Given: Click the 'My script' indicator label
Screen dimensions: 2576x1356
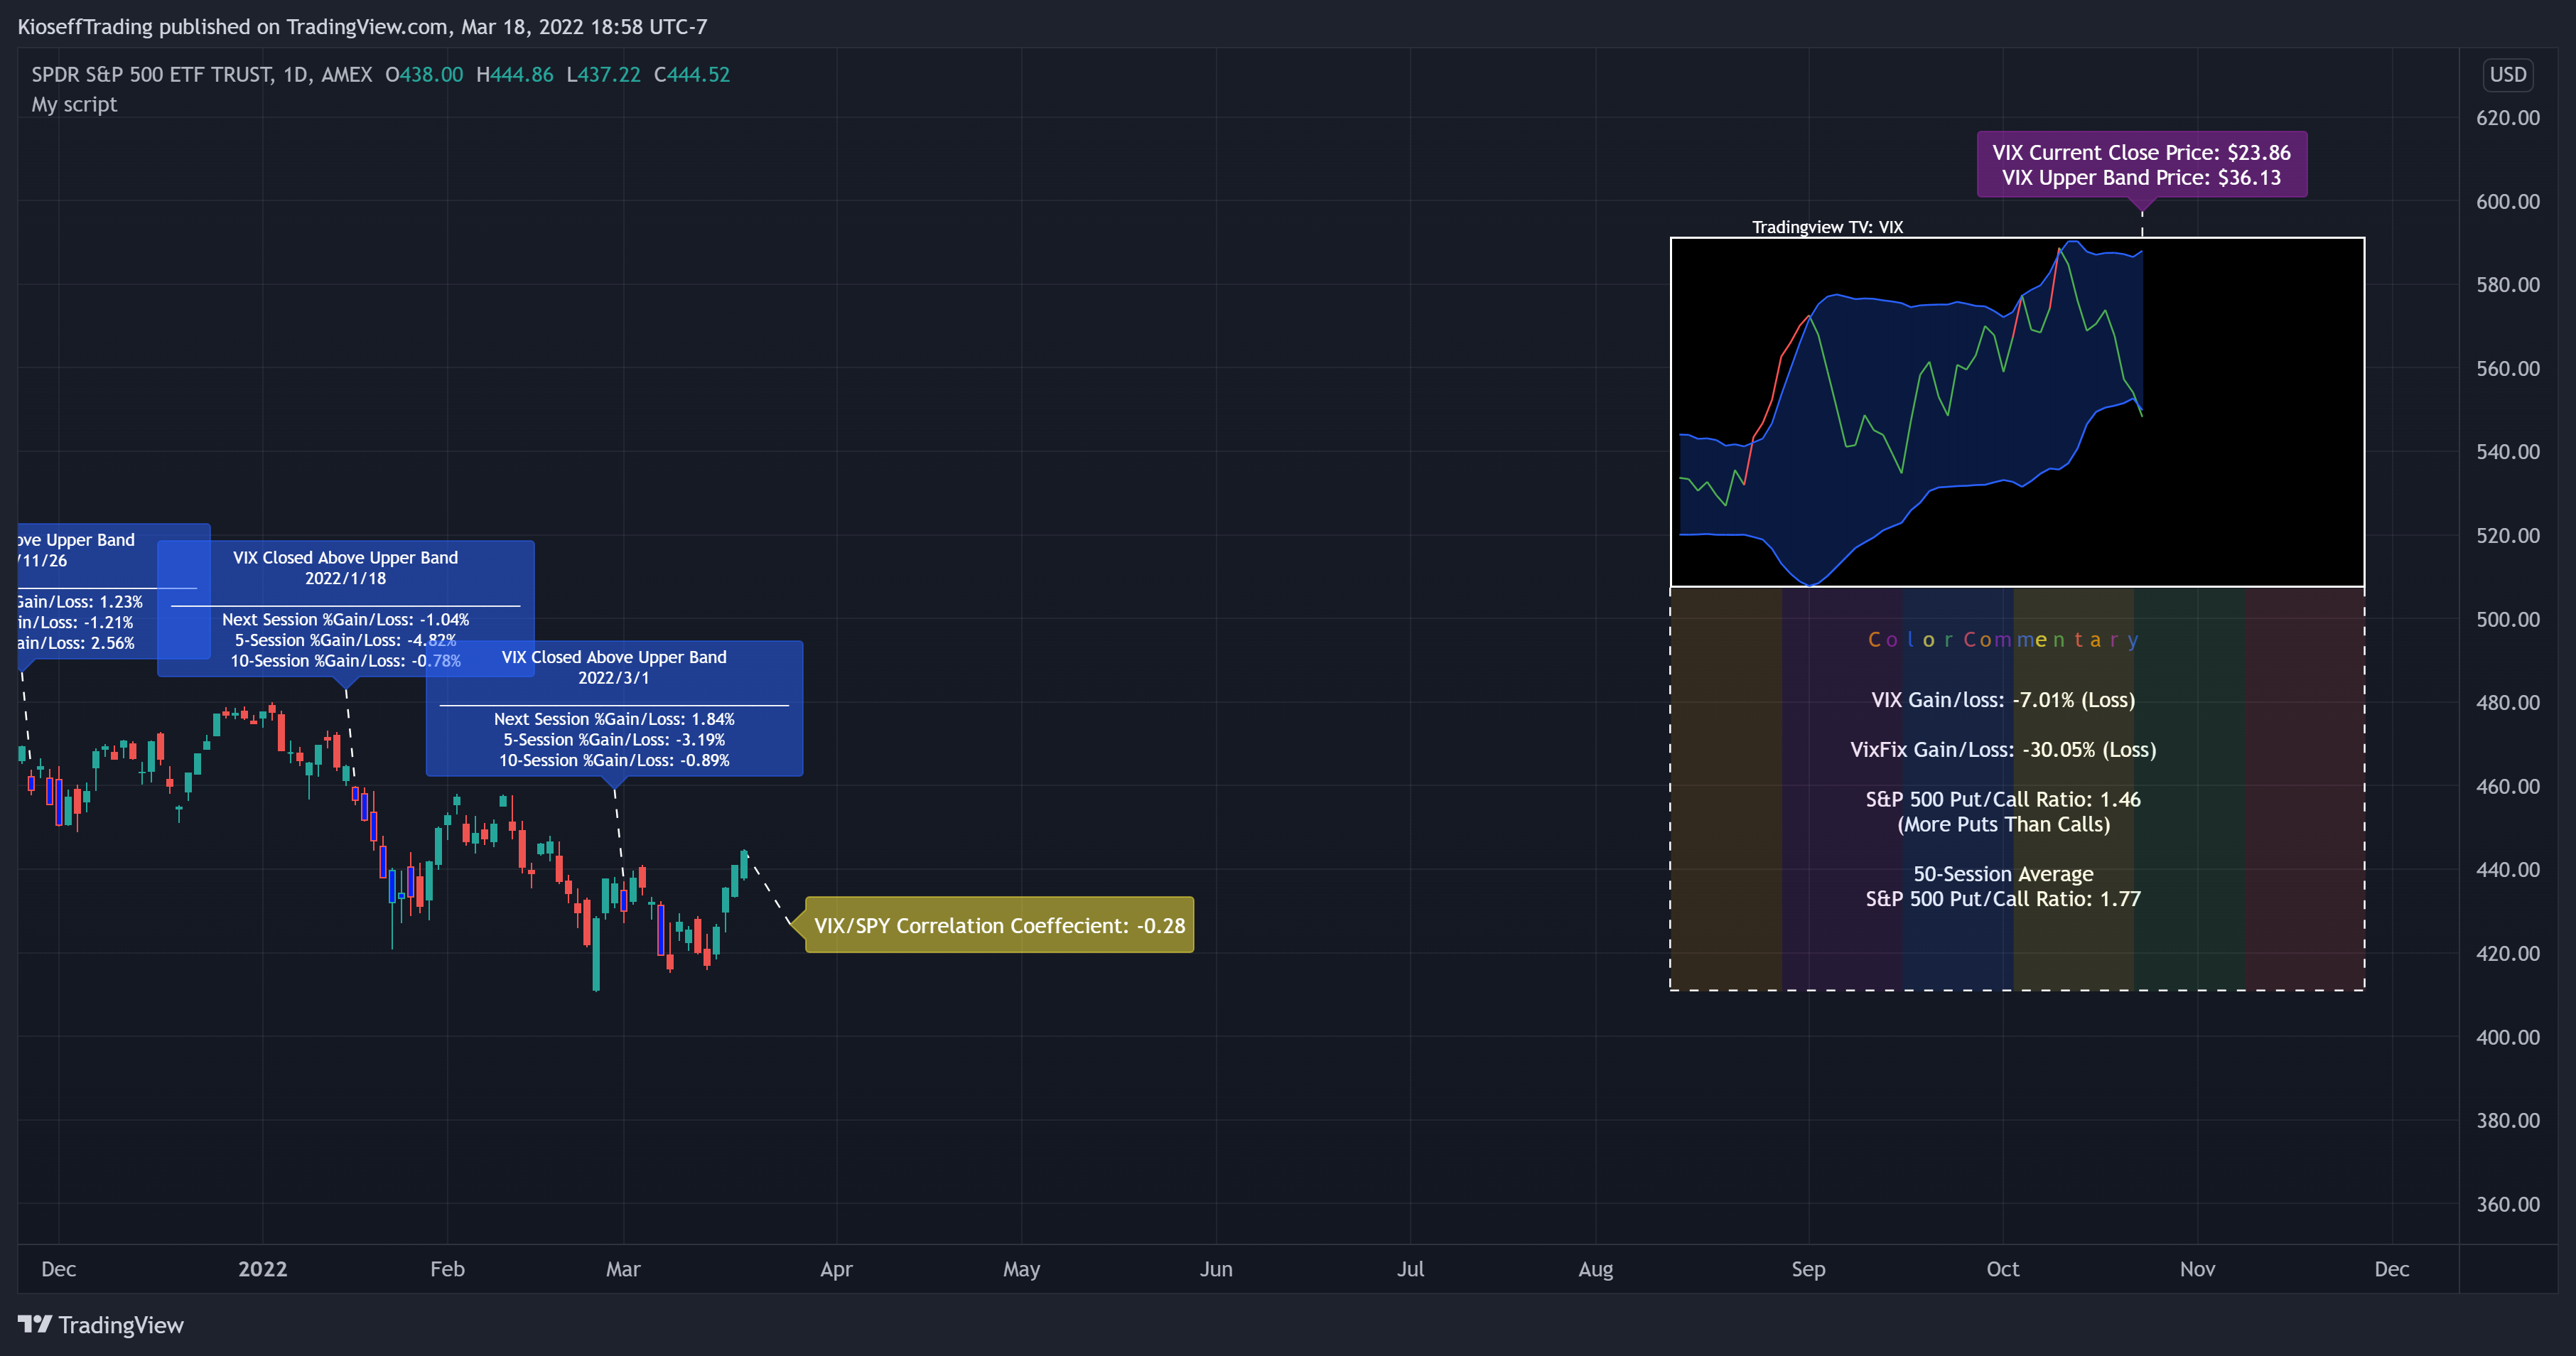Looking at the screenshot, I should point(74,104).
